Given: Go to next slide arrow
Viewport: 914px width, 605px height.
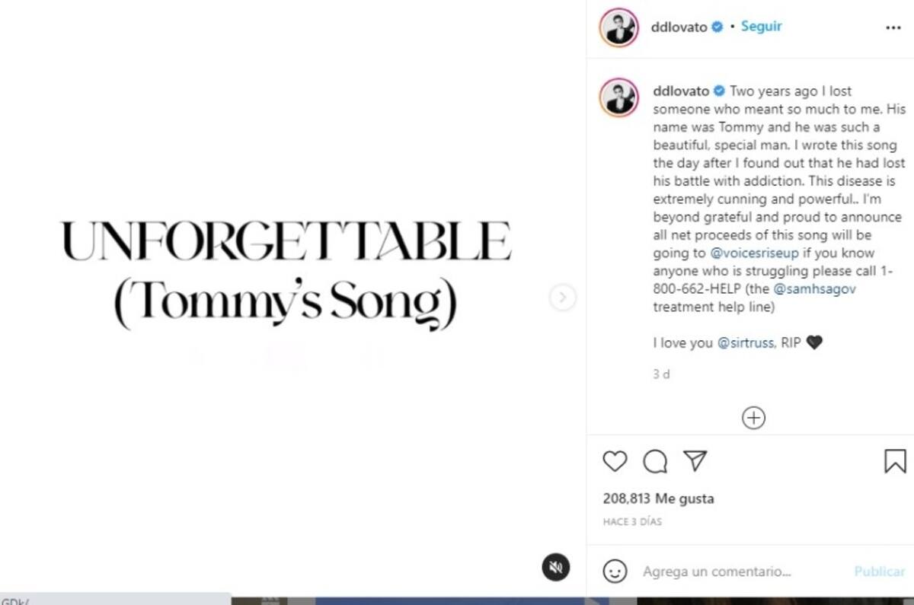Looking at the screenshot, I should coord(562,298).
